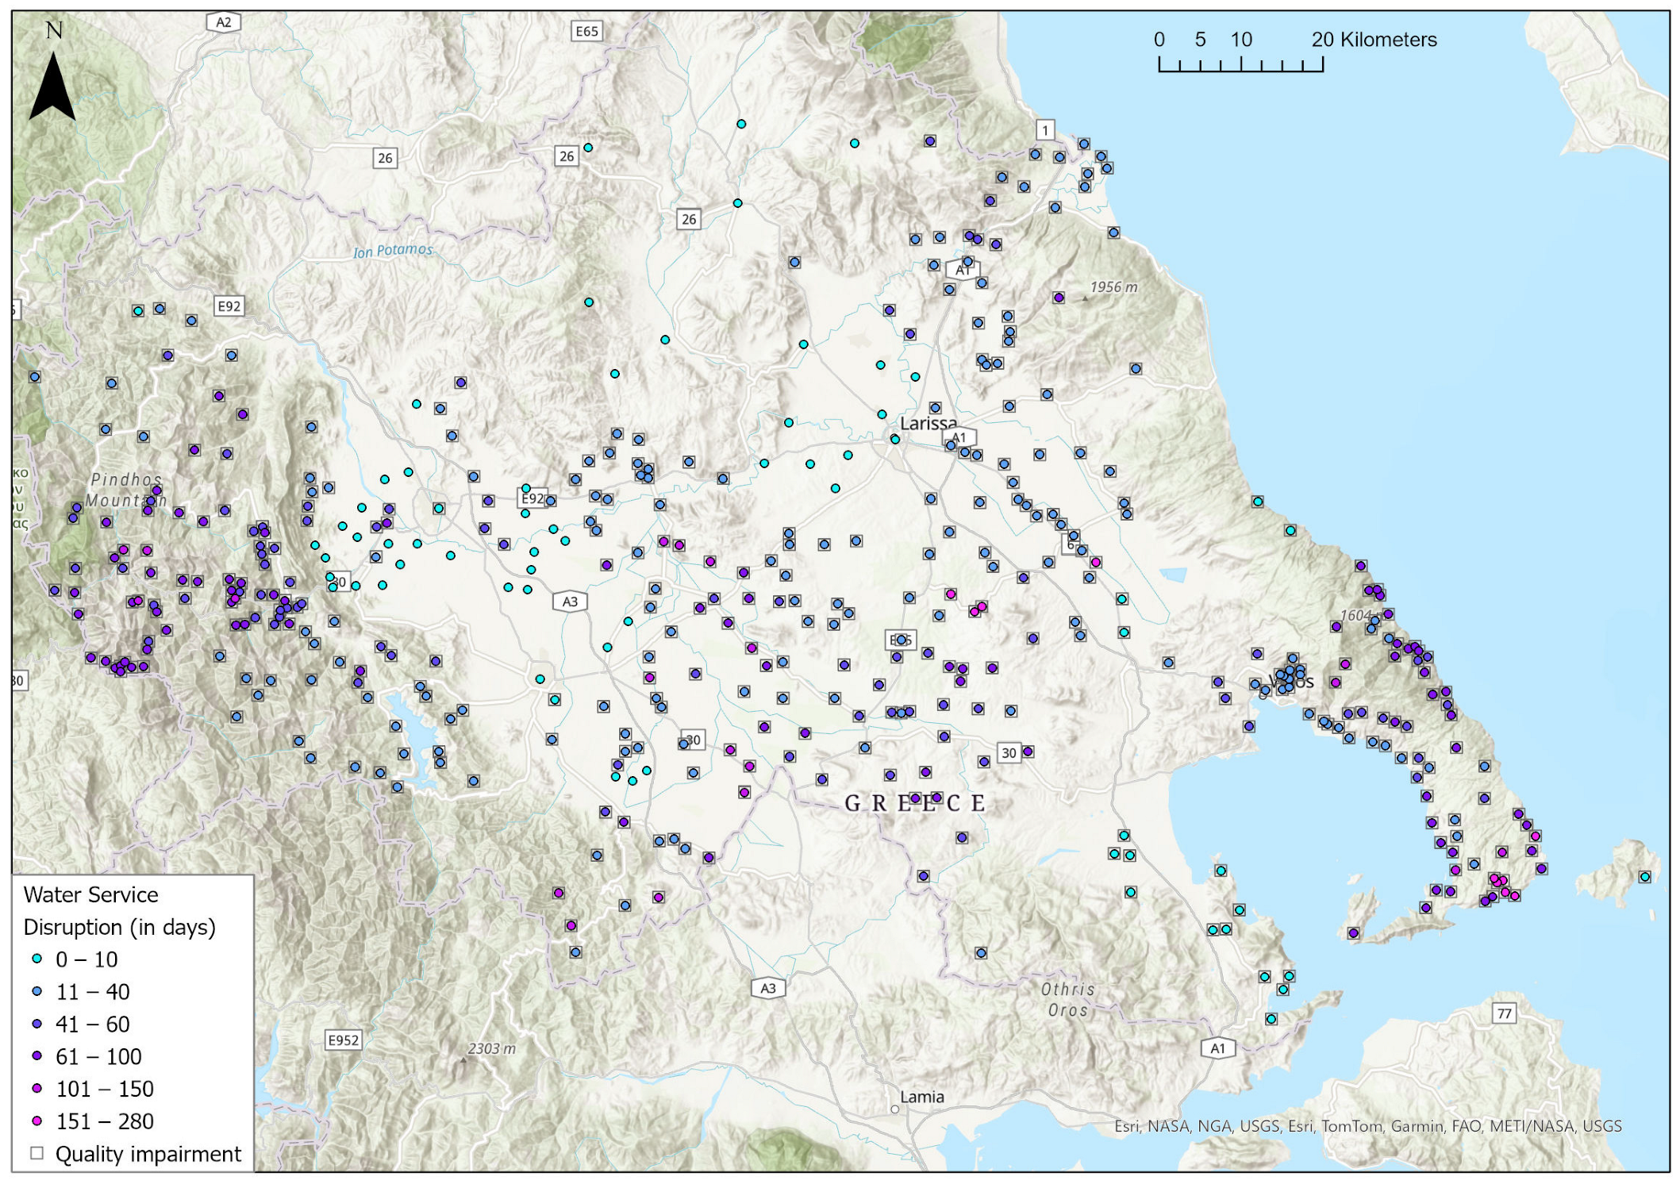Click the north arrow symbol
This screenshot has width=1680, height=1184.
click(52, 86)
